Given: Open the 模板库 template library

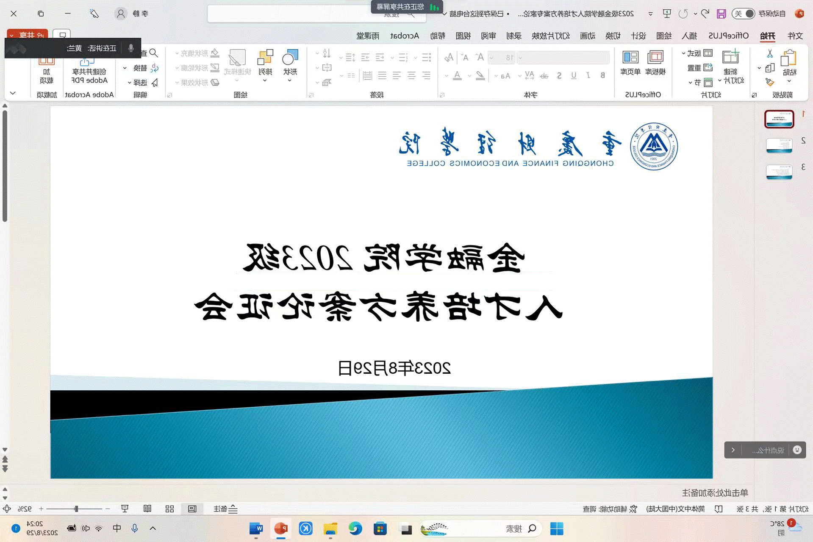Looking at the screenshot, I should (x=655, y=62).
